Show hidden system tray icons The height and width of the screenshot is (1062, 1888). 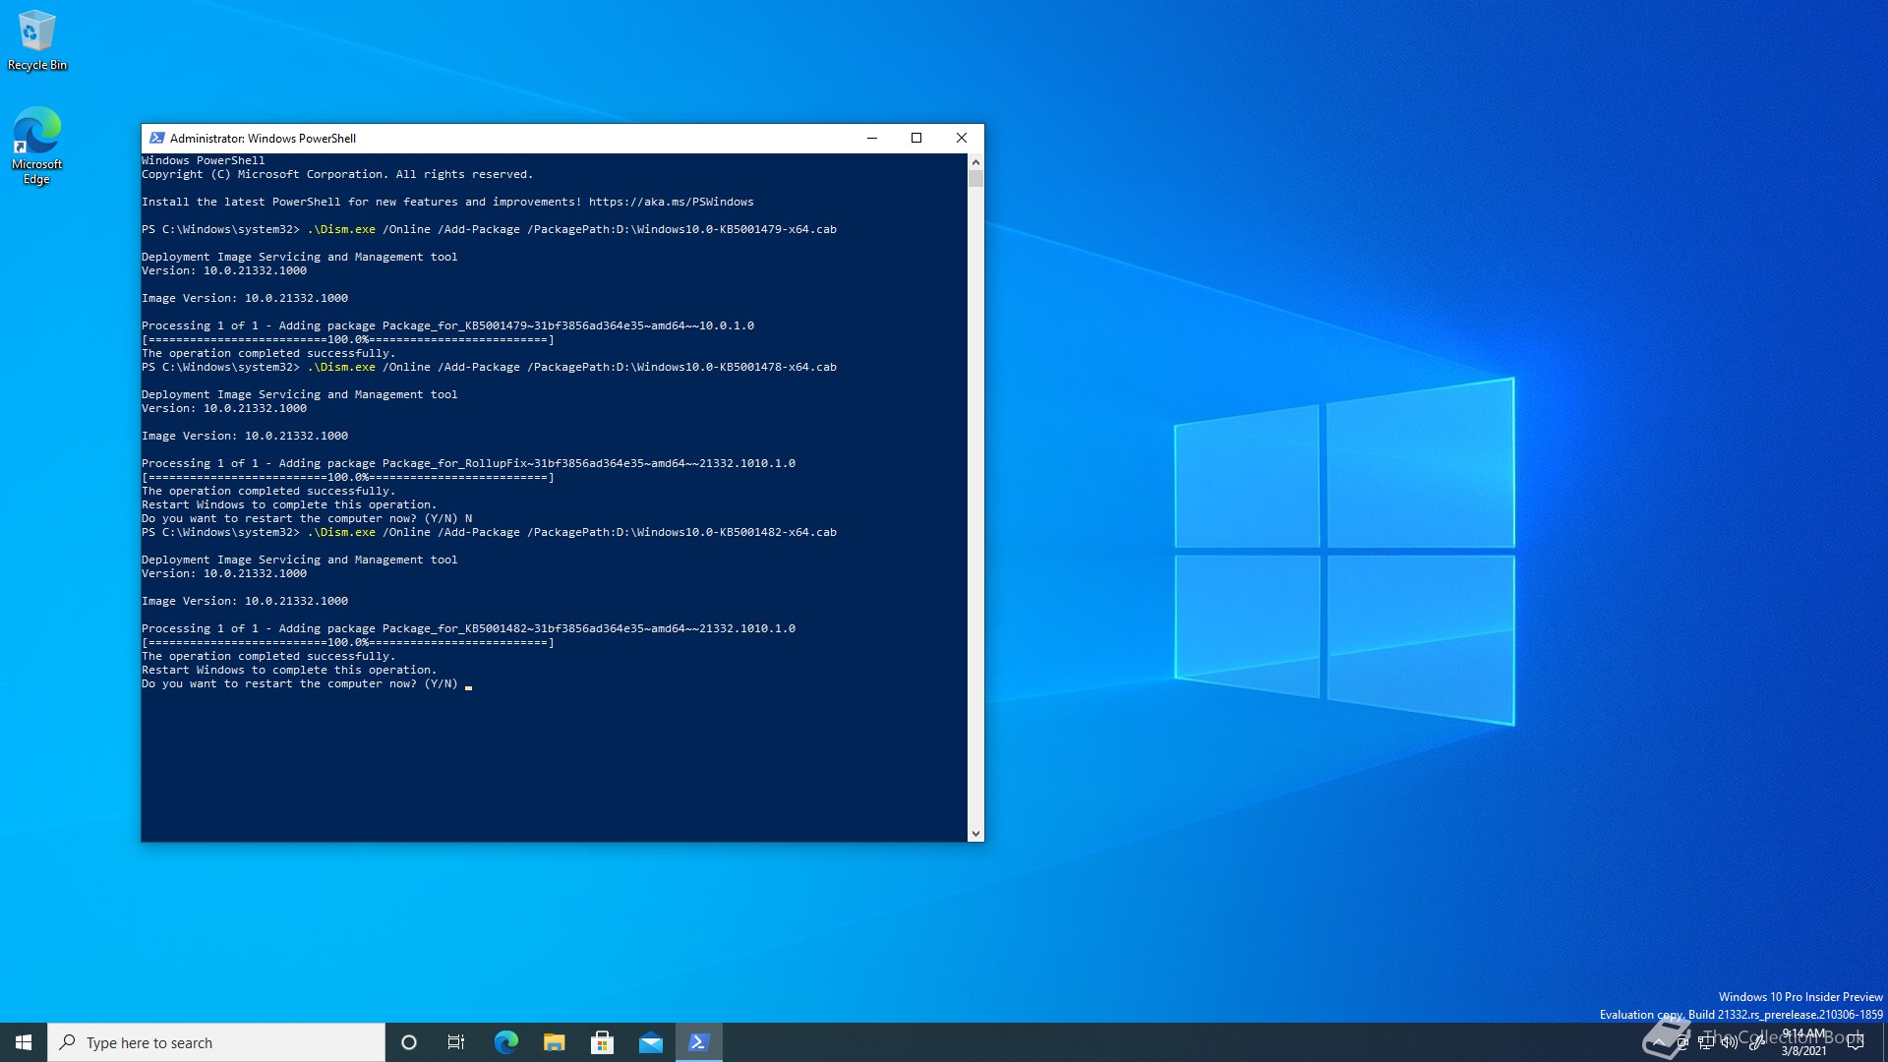tap(1658, 1042)
